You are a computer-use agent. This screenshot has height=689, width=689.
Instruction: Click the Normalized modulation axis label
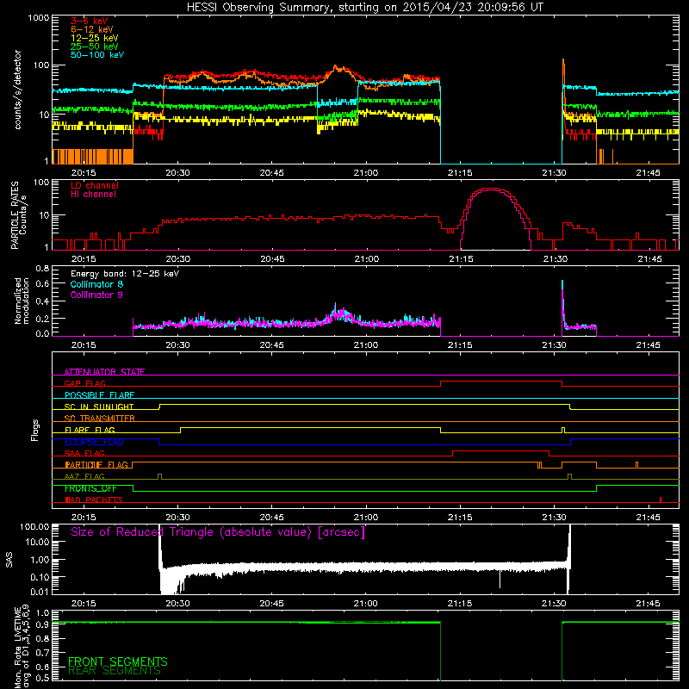click(x=22, y=301)
